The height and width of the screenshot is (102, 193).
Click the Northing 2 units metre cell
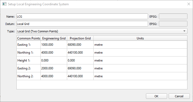coord(140,76)
